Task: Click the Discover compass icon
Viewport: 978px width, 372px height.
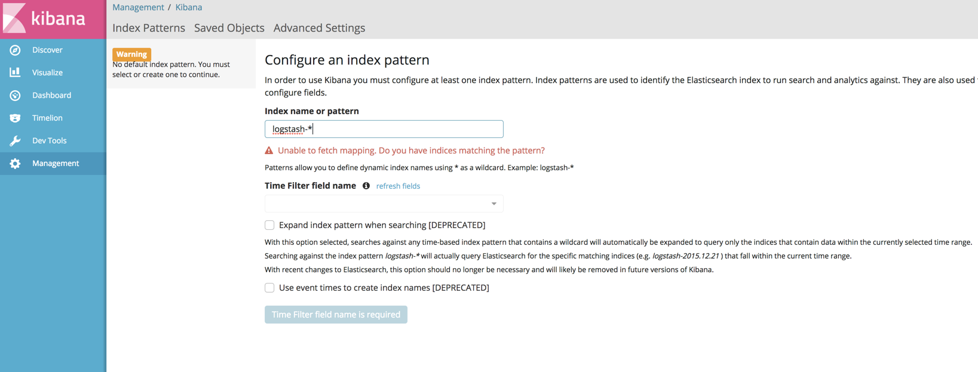Action: [15, 50]
